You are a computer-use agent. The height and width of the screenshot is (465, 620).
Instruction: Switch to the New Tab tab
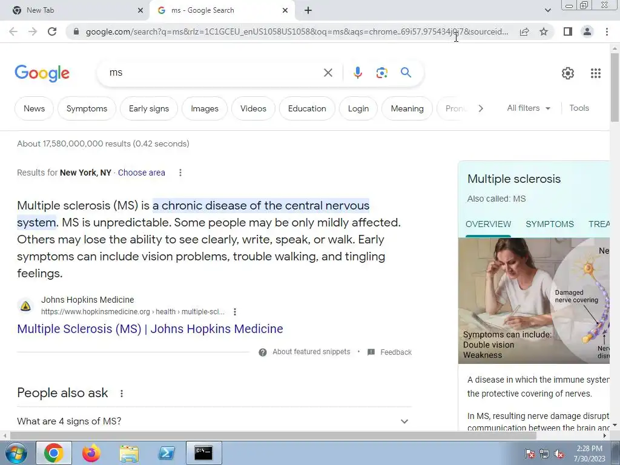(x=75, y=10)
